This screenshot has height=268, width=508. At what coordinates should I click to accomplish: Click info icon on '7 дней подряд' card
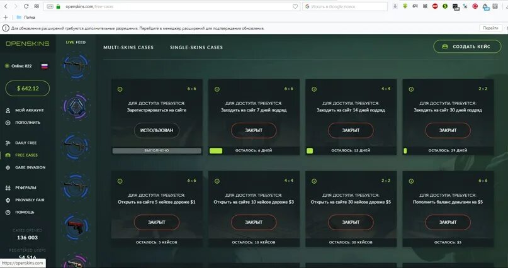pos(217,89)
